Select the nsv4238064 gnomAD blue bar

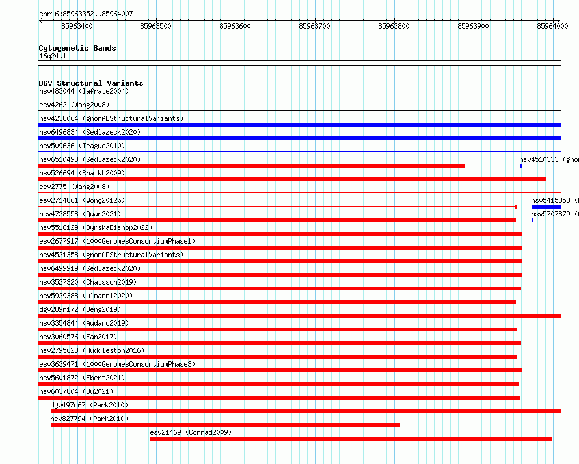pyautogui.click(x=299, y=125)
